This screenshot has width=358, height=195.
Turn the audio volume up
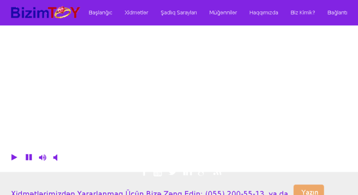point(43,158)
